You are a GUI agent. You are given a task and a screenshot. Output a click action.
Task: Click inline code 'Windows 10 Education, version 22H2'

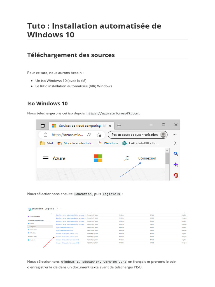tap(94, 262)
